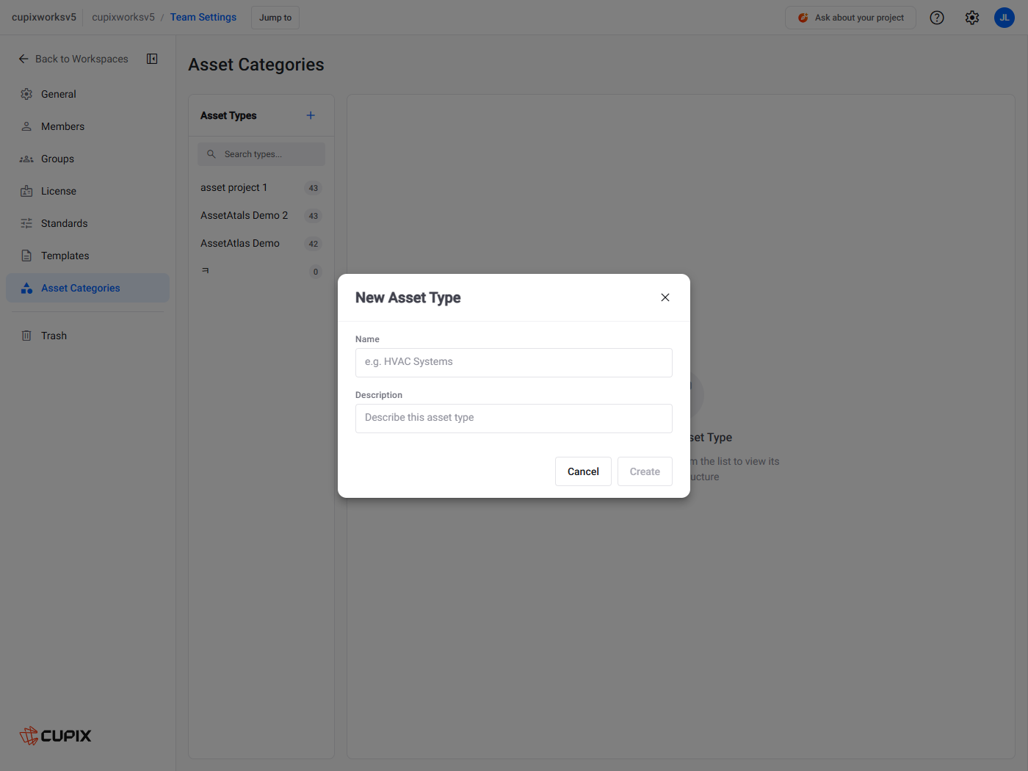Click Ask about your project button

pyautogui.click(x=850, y=18)
